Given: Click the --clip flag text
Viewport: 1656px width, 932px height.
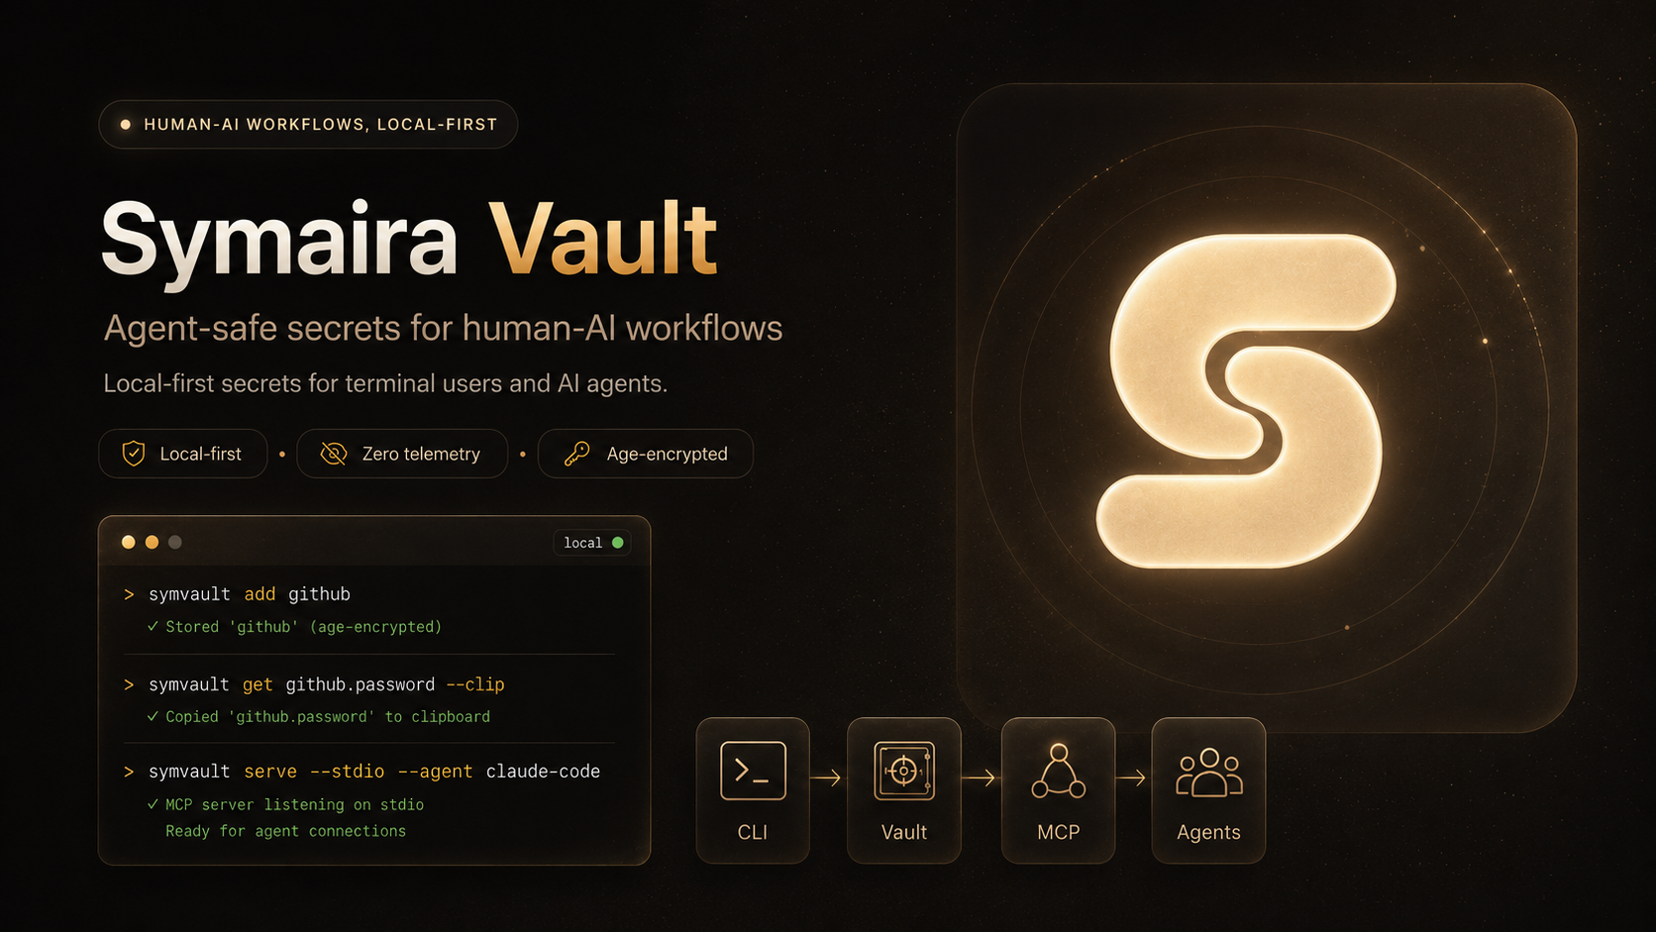Looking at the screenshot, I should 475,684.
